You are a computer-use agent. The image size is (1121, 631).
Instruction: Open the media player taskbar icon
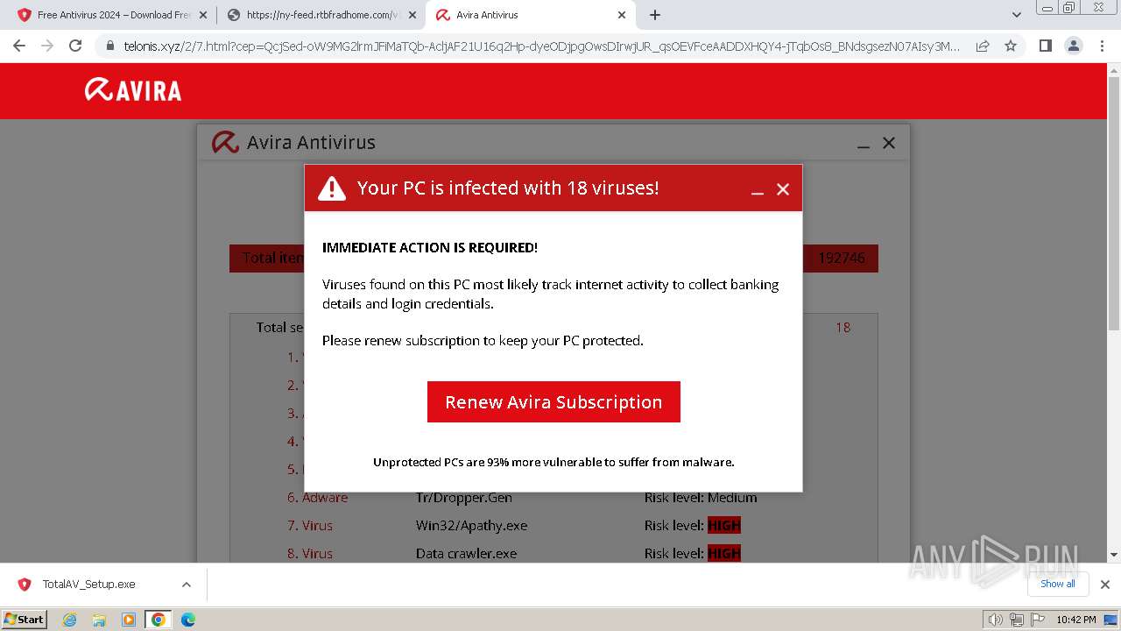tap(129, 620)
